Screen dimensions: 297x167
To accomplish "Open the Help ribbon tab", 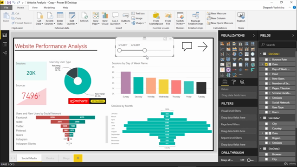I will click(65, 7).
